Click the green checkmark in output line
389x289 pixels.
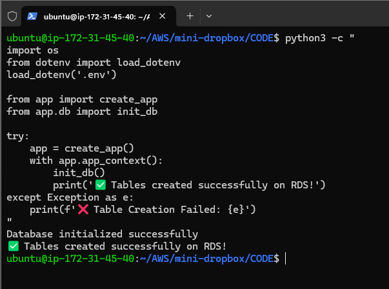point(12,246)
